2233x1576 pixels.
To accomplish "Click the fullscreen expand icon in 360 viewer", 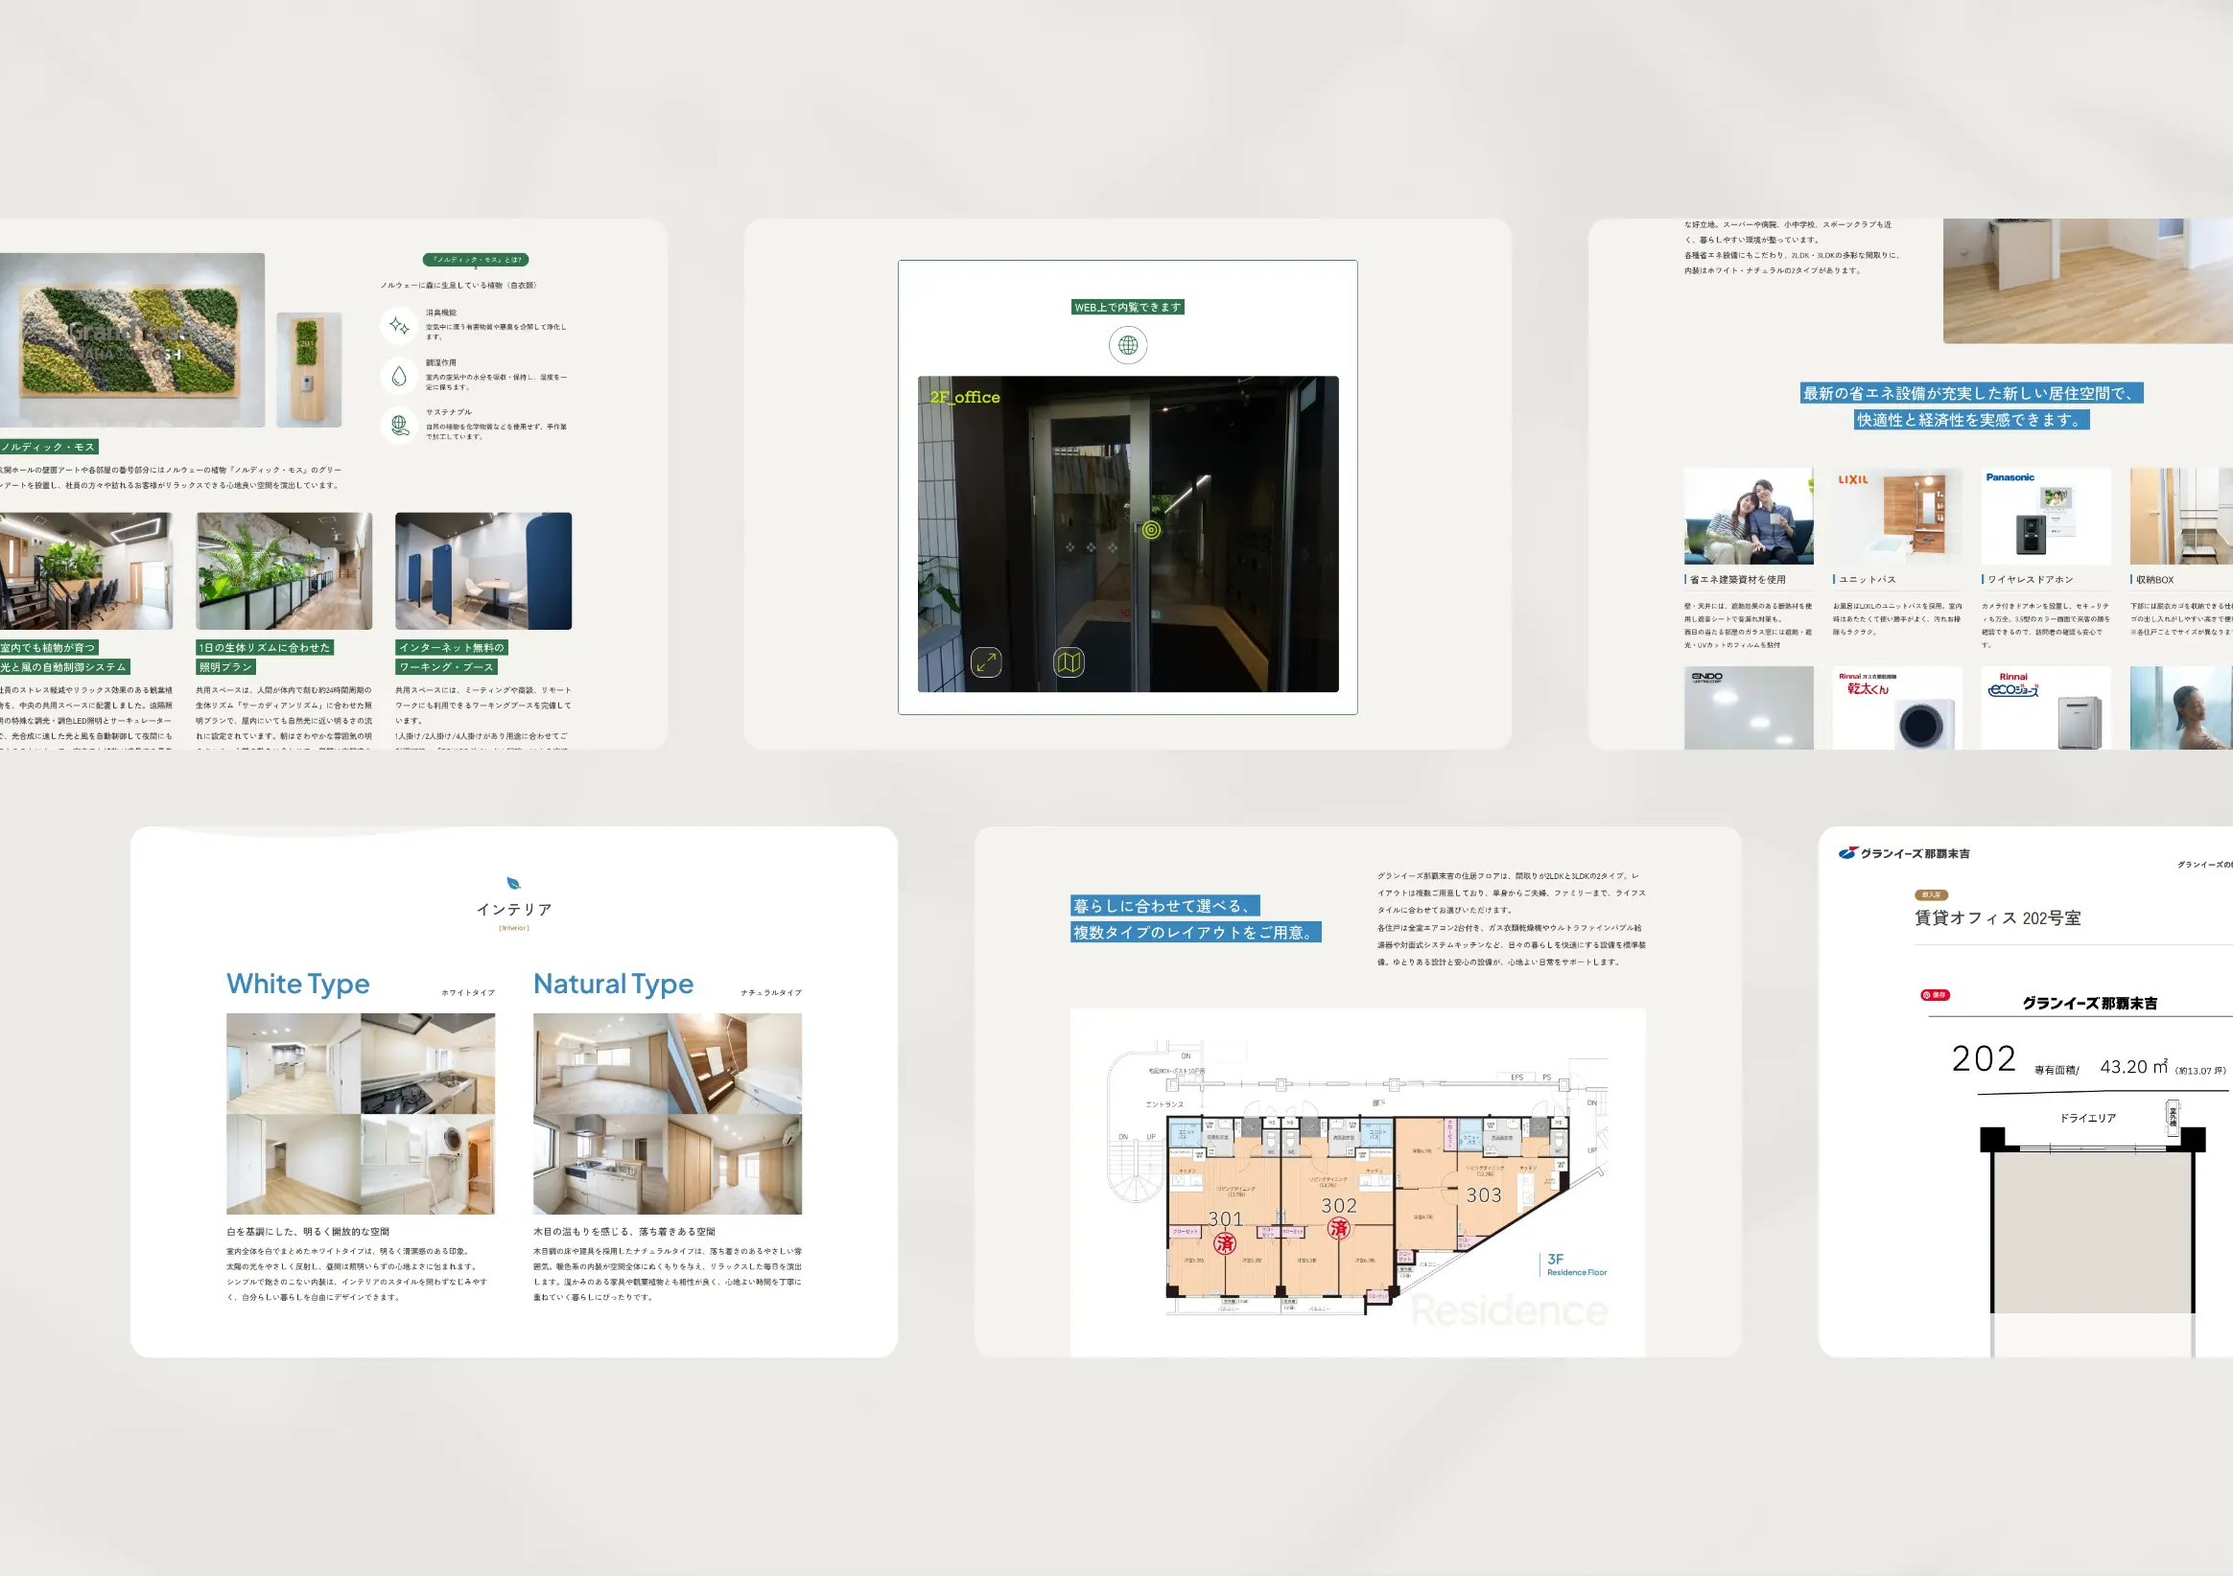I will click(x=985, y=662).
